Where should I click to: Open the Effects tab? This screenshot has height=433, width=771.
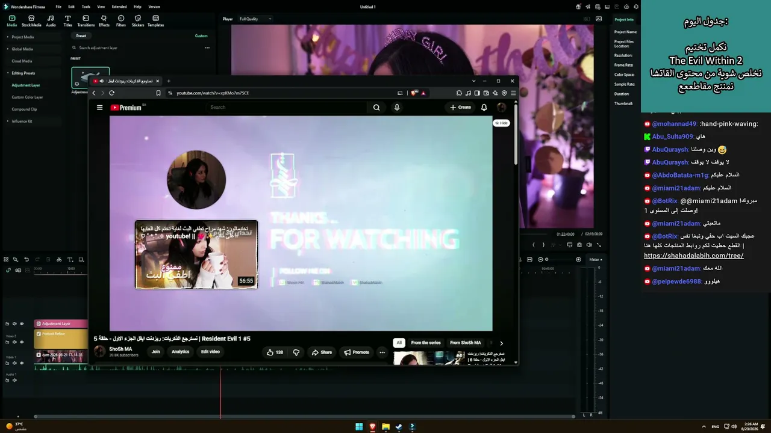click(104, 21)
